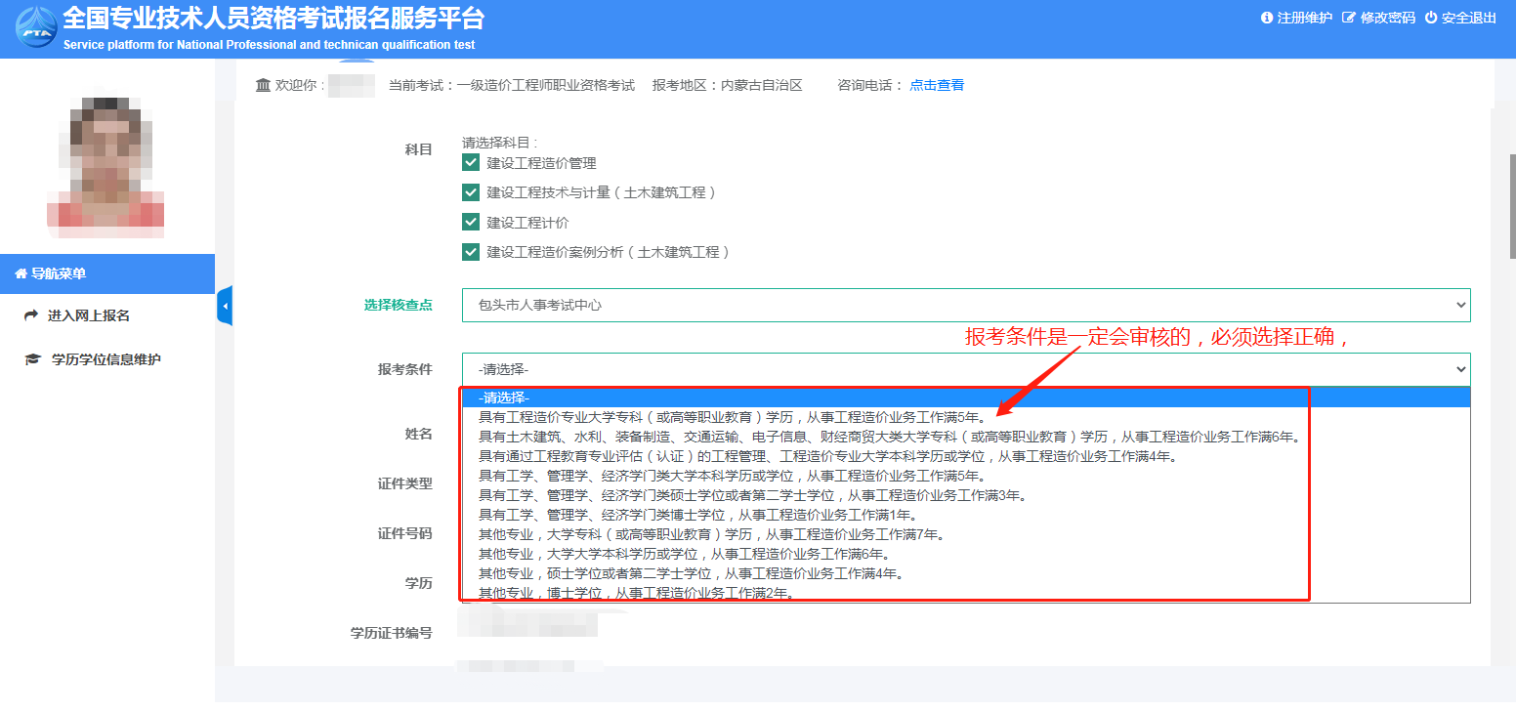Collapse the sidebar with the blue arrow tab
The width and height of the screenshot is (1516, 712).
point(225,307)
